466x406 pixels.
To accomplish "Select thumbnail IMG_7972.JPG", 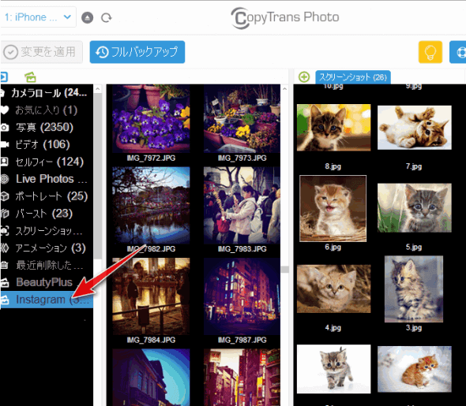I will coord(151,118).
